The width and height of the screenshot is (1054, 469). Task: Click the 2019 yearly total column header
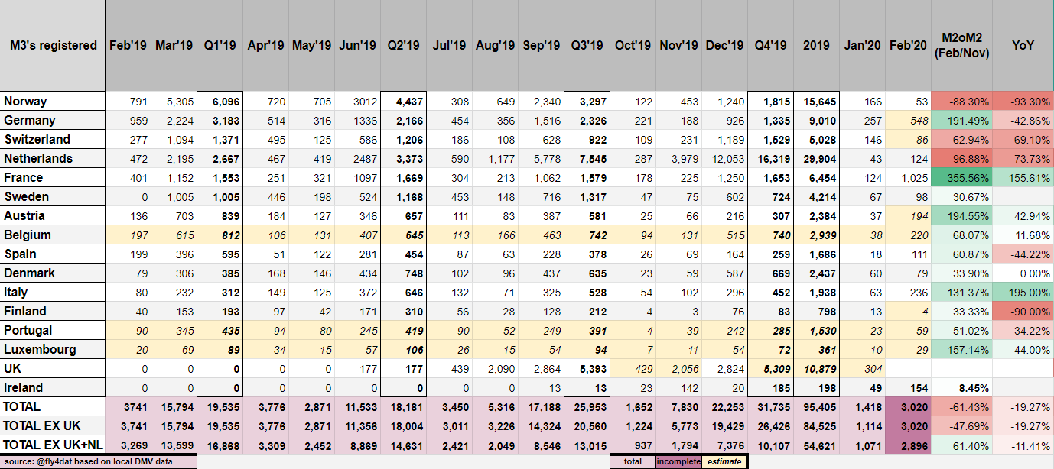(x=817, y=45)
